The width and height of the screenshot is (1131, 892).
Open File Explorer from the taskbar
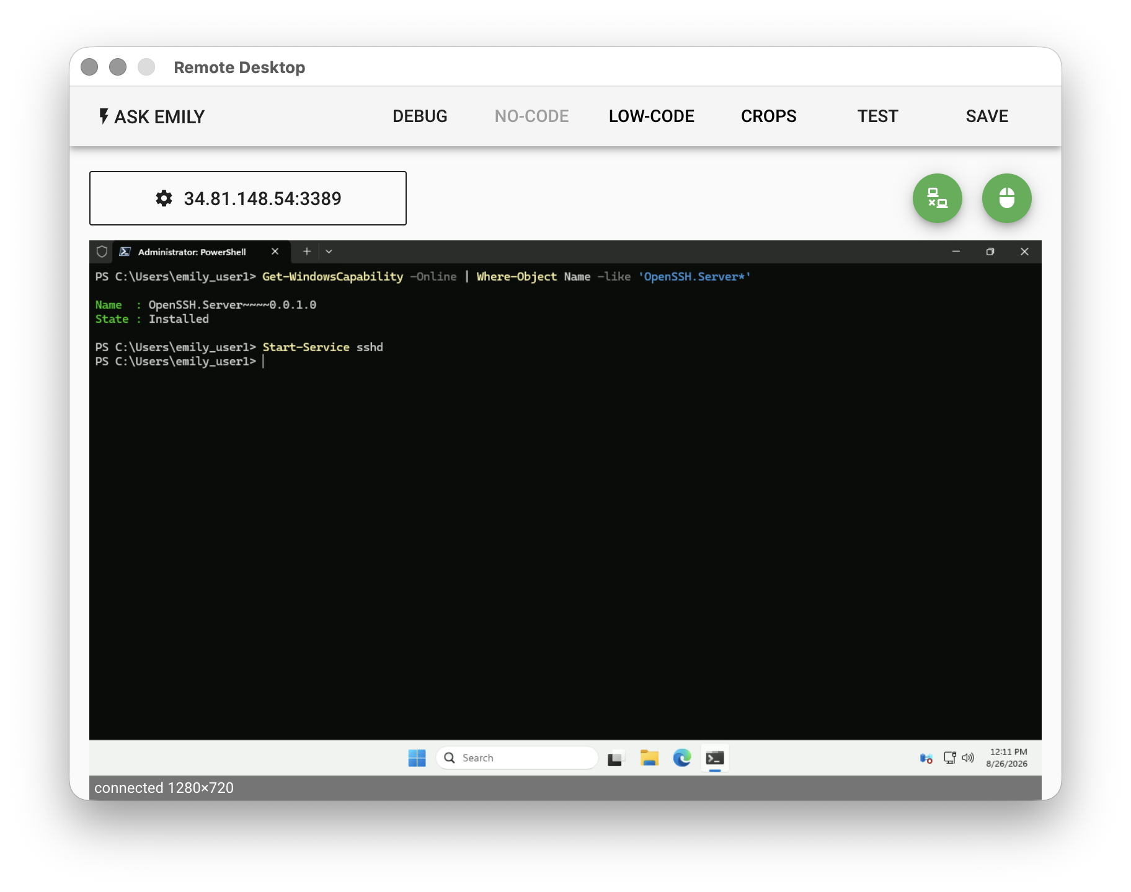[649, 758]
